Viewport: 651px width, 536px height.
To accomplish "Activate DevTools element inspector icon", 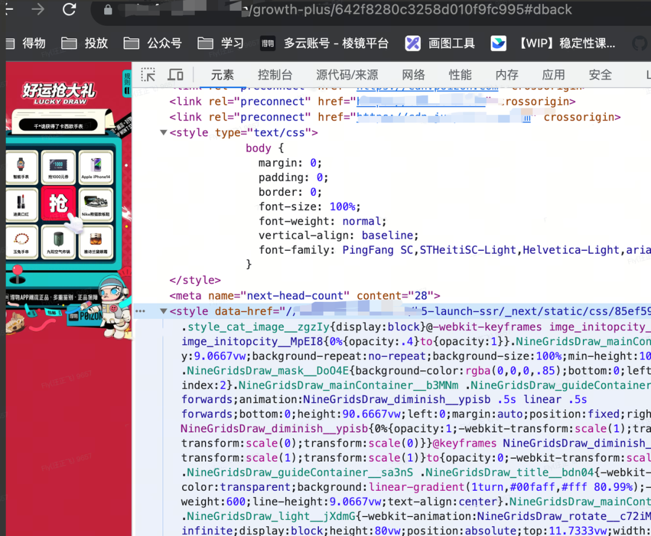I will click(x=148, y=75).
